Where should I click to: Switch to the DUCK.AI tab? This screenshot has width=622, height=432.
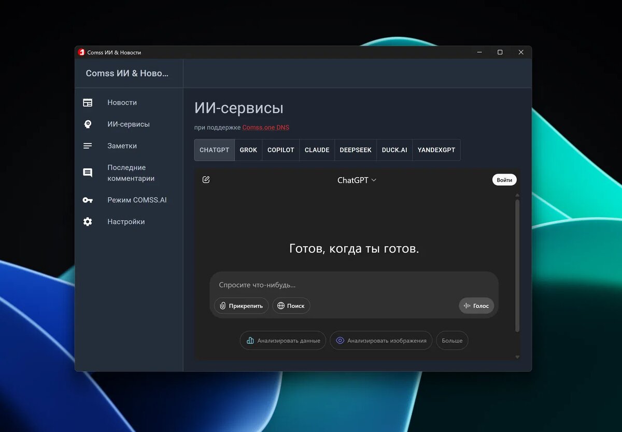click(x=394, y=150)
